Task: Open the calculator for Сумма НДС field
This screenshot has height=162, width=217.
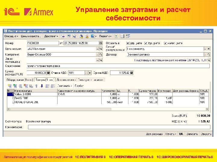Action: 132,73
